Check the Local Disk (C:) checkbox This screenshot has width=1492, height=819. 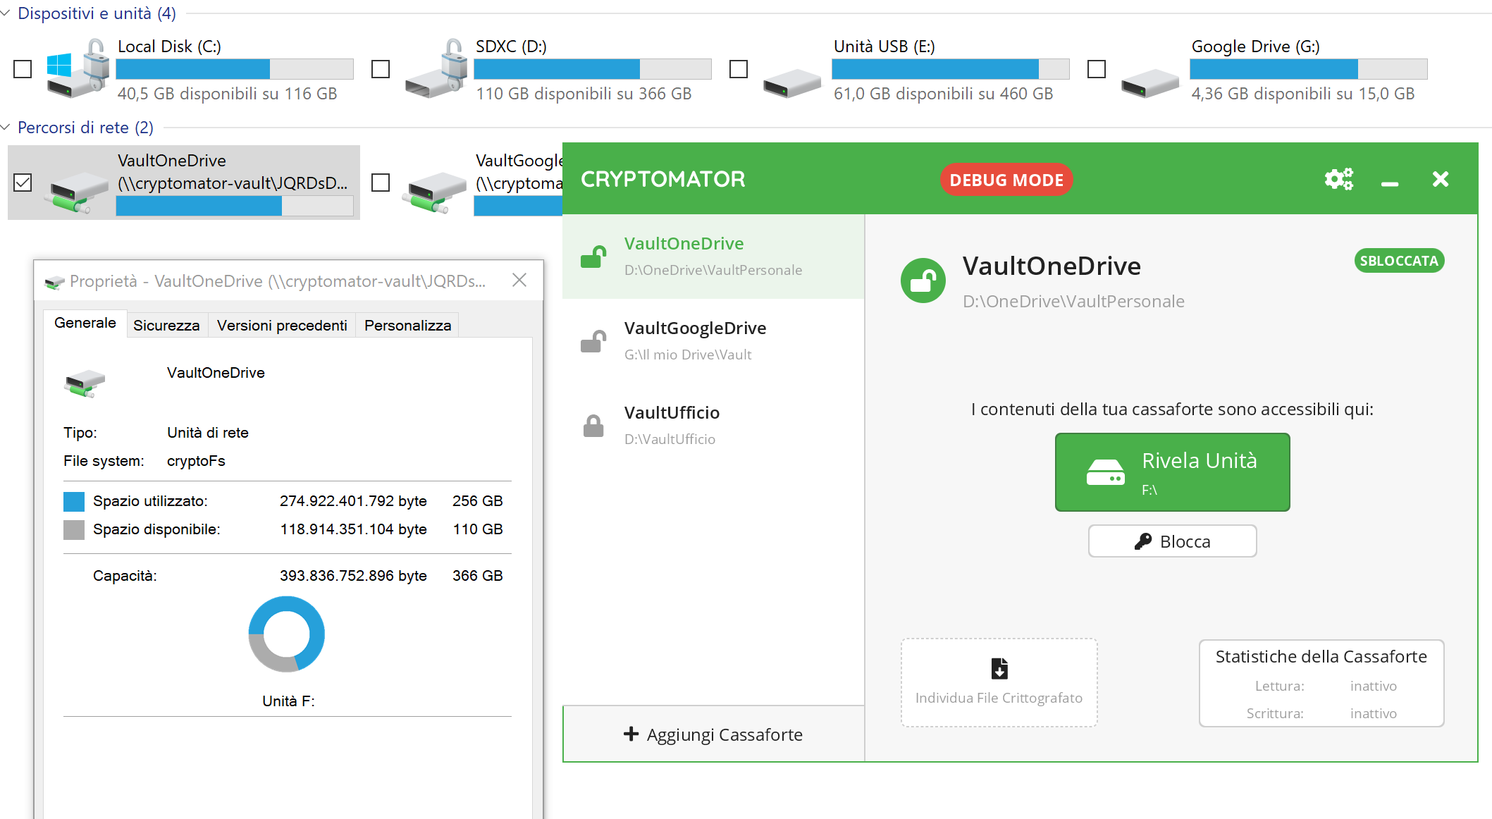(x=23, y=69)
